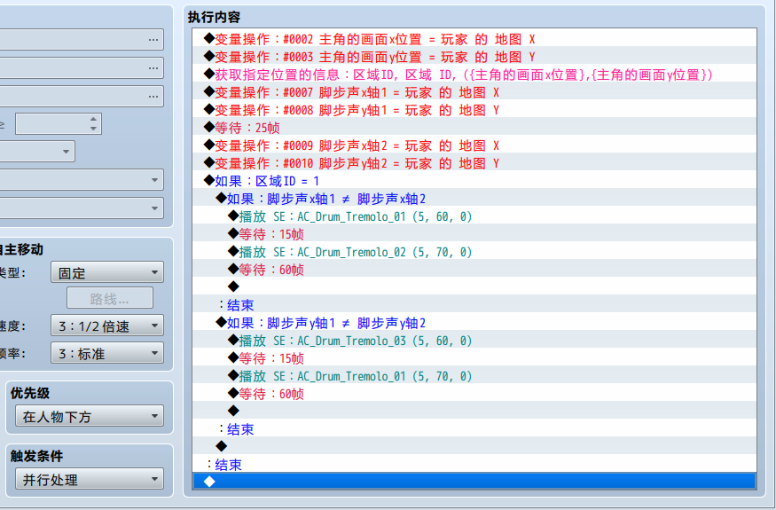This screenshot has width=776, height=510.
Task: Select the 获取指定位置的信息 command line
Action: point(474,75)
